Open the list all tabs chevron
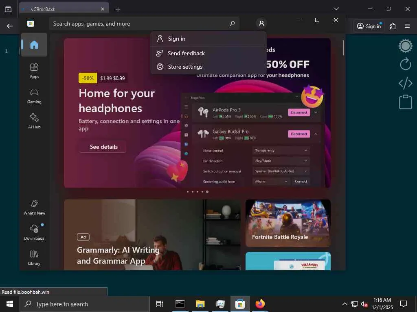 click(336, 9)
